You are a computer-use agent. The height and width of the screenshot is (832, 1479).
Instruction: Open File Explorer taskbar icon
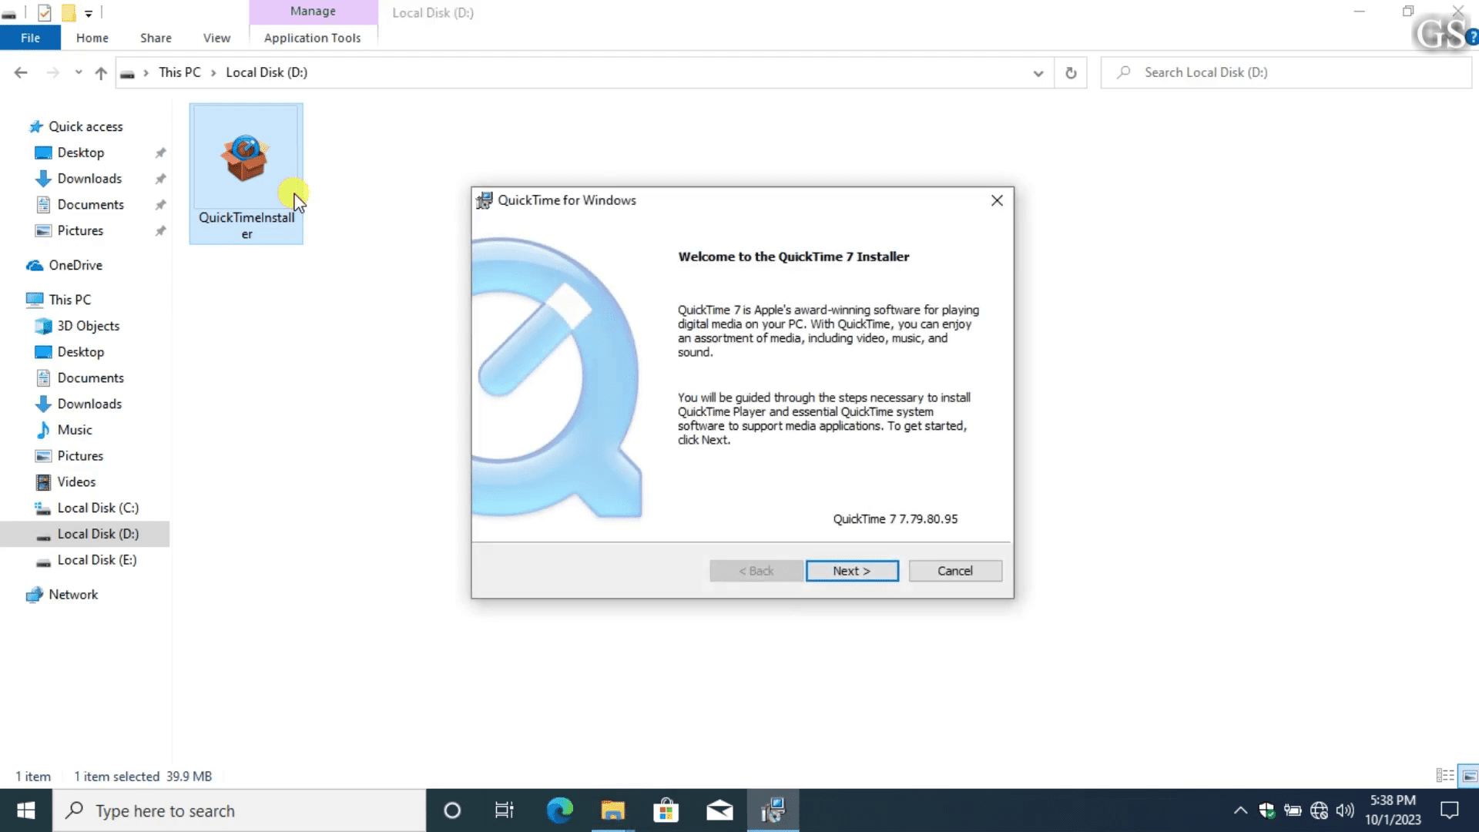click(613, 810)
